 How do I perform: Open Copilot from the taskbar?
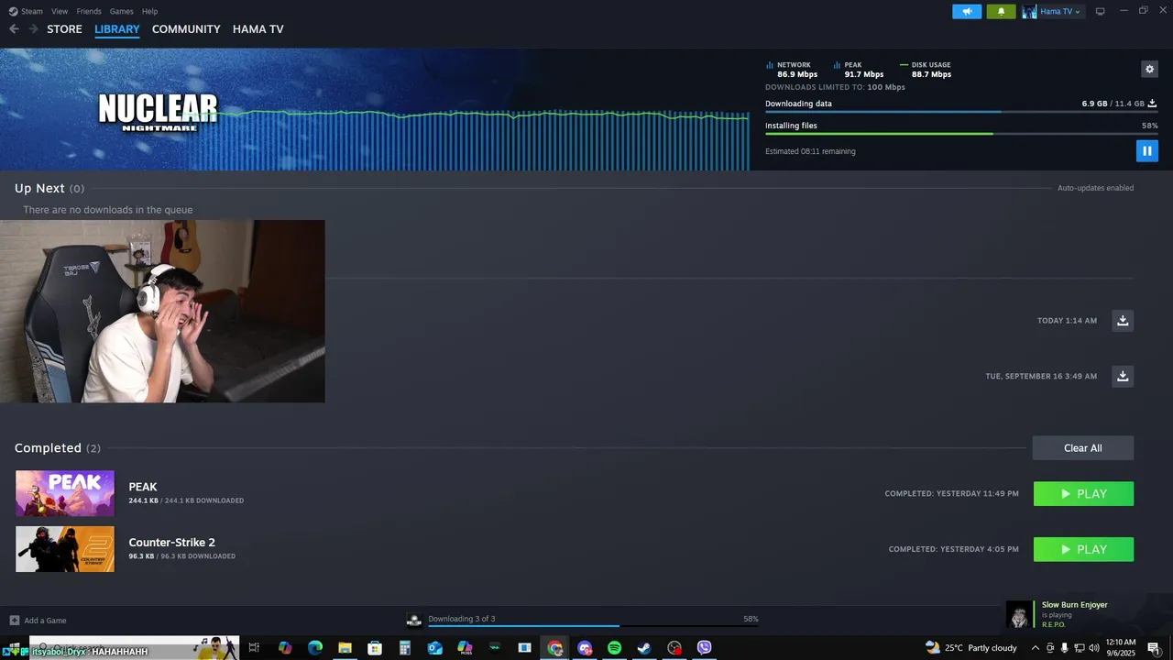(x=285, y=648)
